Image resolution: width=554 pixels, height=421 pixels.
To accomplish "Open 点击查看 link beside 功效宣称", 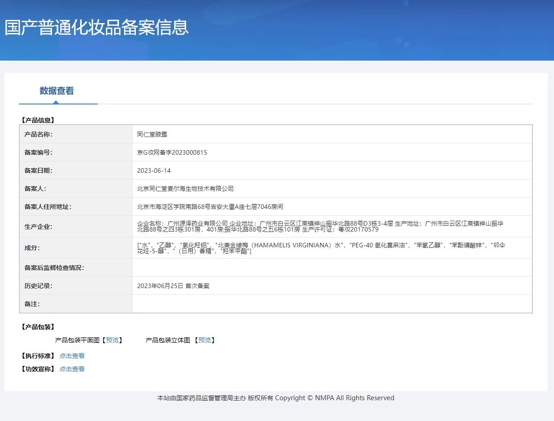I will click(72, 369).
